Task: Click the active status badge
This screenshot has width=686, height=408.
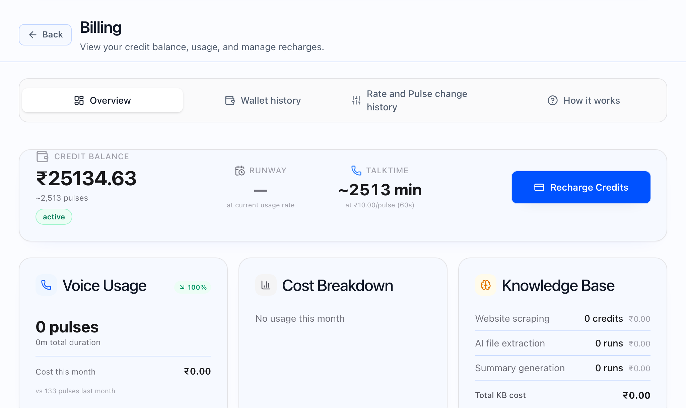Action: pos(54,217)
